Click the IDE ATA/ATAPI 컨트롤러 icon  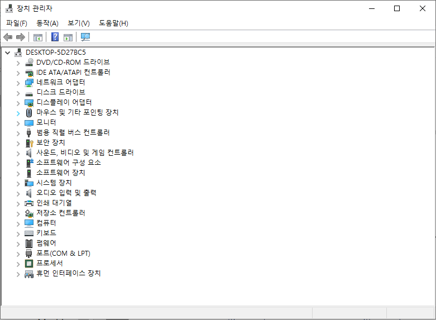click(x=29, y=73)
